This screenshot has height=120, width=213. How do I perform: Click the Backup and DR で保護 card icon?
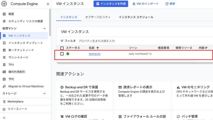[62, 87]
